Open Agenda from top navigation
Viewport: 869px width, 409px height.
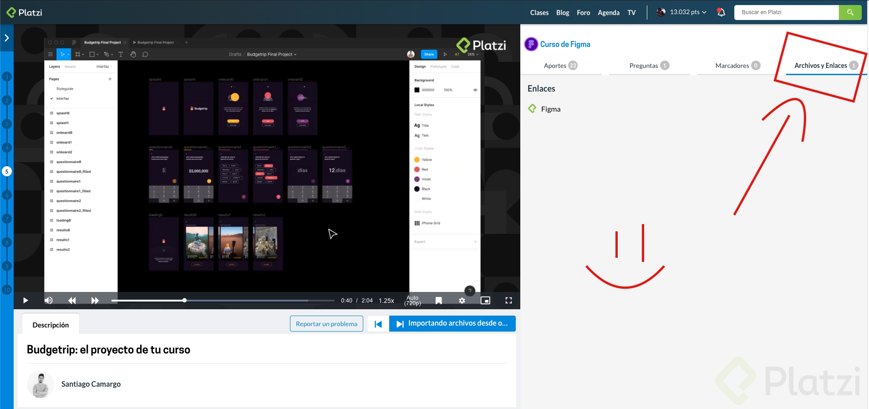tap(609, 13)
